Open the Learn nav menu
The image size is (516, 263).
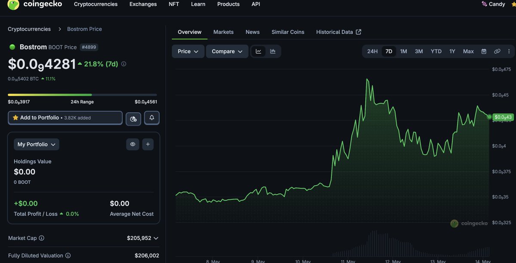click(x=198, y=4)
